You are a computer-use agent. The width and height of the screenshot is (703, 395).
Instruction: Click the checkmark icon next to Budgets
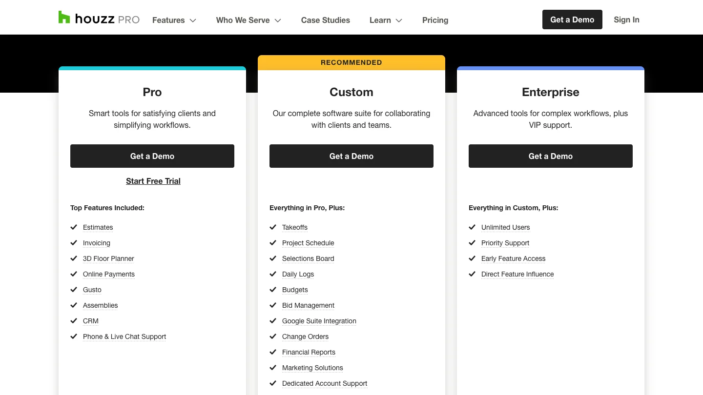pyautogui.click(x=273, y=290)
